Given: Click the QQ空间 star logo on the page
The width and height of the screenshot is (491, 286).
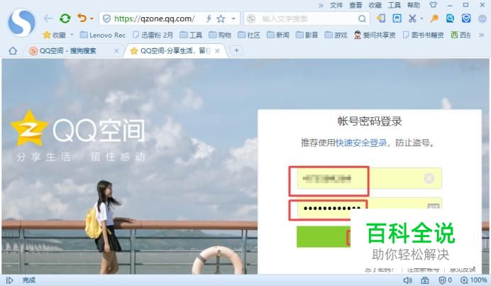Looking at the screenshot, I should click(29, 128).
